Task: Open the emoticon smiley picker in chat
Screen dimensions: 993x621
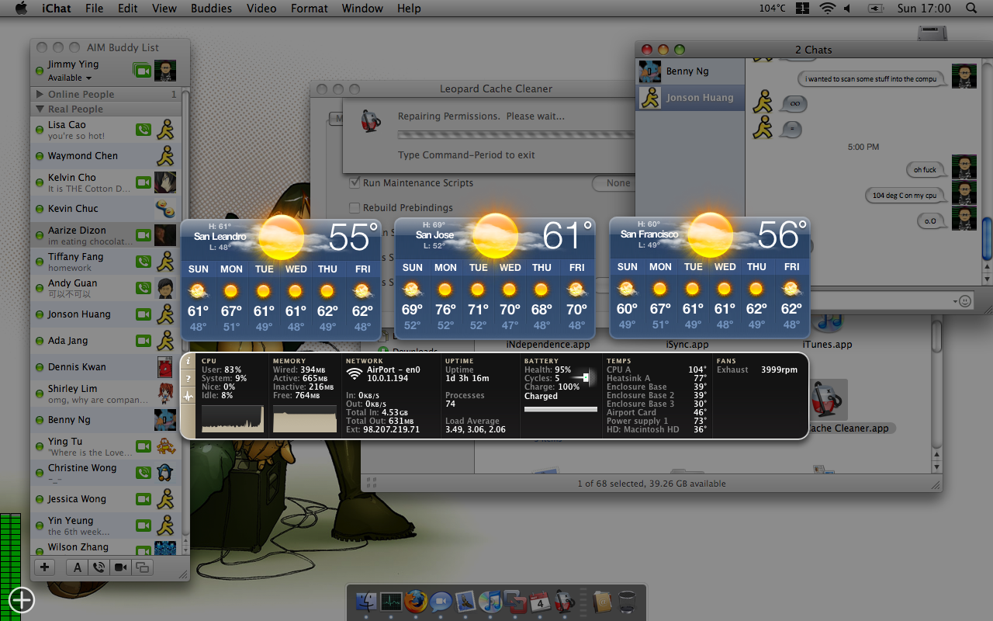Action: click(x=965, y=300)
